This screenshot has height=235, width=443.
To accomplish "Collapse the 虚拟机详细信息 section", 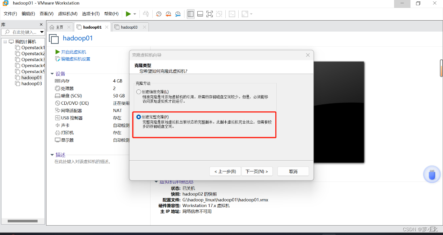I will click(156, 182).
